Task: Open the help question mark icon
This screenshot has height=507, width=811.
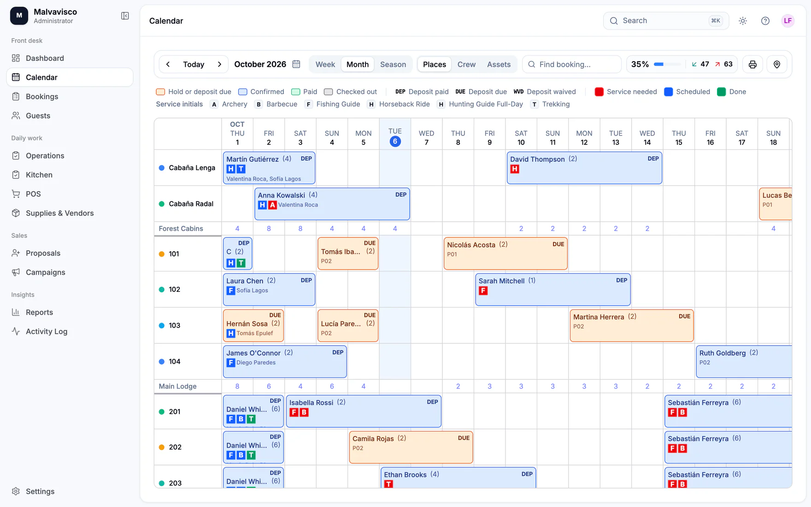Action: 765,21
